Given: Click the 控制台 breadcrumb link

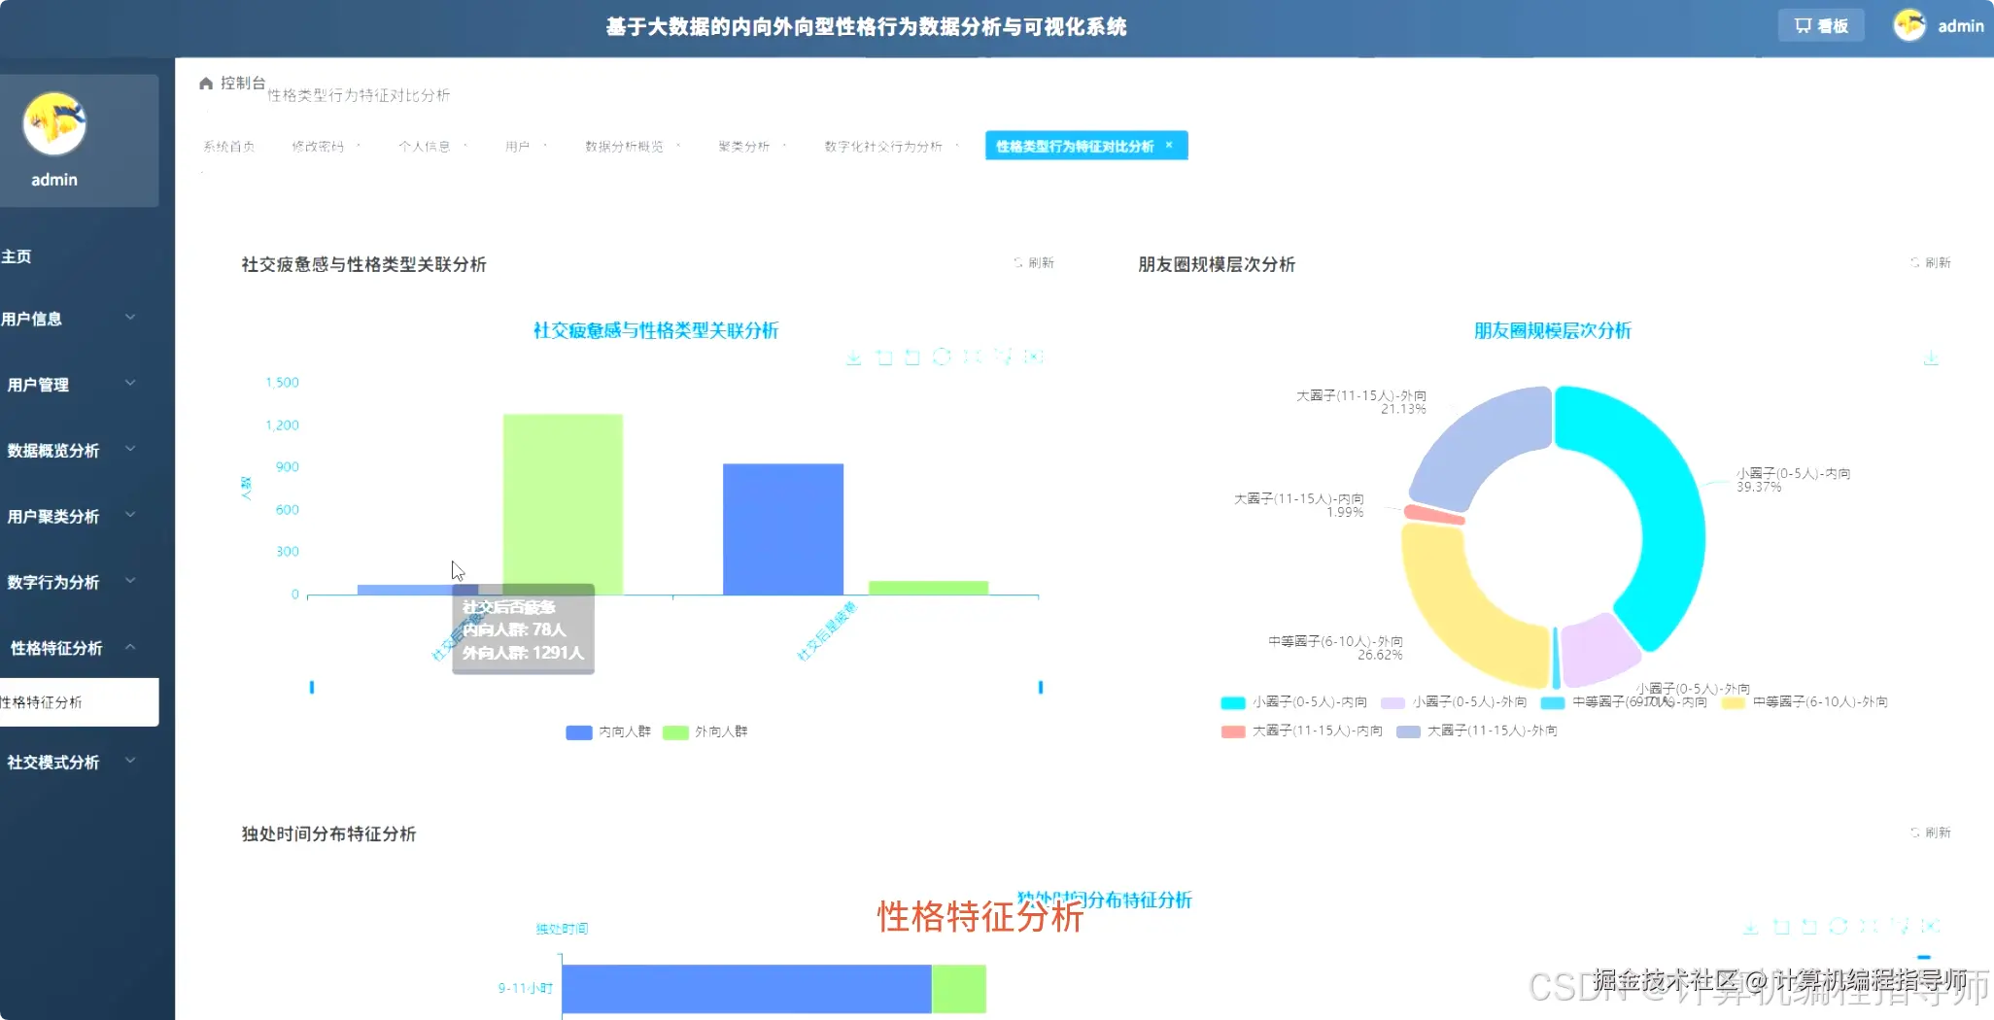Looking at the screenshot, I should [x=243, y=83].
